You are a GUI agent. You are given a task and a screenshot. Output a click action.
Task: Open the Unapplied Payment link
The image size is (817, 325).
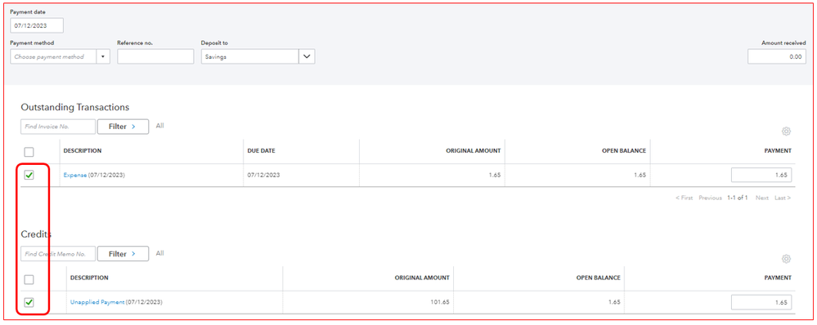tap(97, 302)
